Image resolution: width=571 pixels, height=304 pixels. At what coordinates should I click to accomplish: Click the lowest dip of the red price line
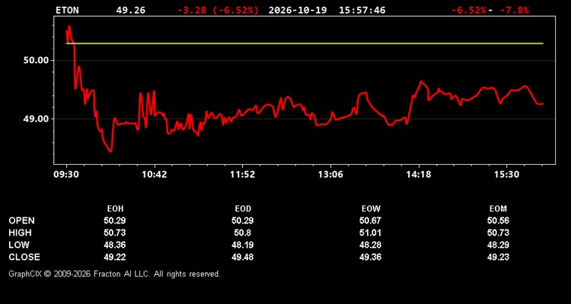click(x=110, y=151)
